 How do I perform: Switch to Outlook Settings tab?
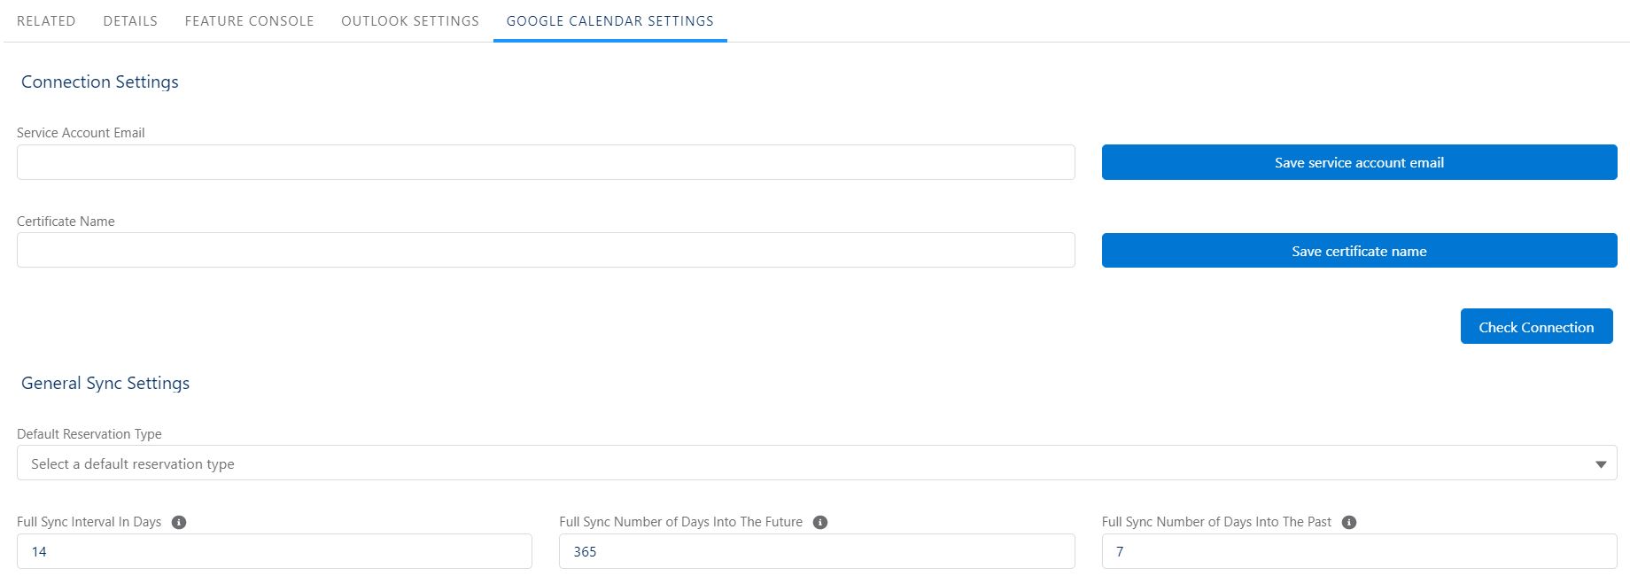(x=410, y=20)
